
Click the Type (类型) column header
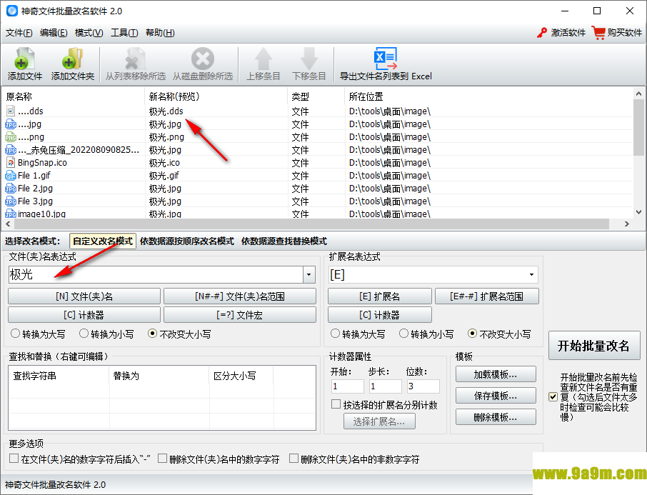pyautogui.click(x=316, y=96)
